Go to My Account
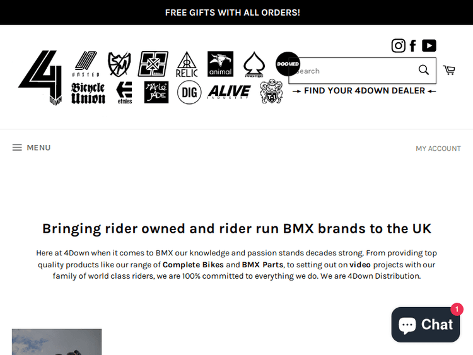 pyautogui.click(x=438, y=148)
